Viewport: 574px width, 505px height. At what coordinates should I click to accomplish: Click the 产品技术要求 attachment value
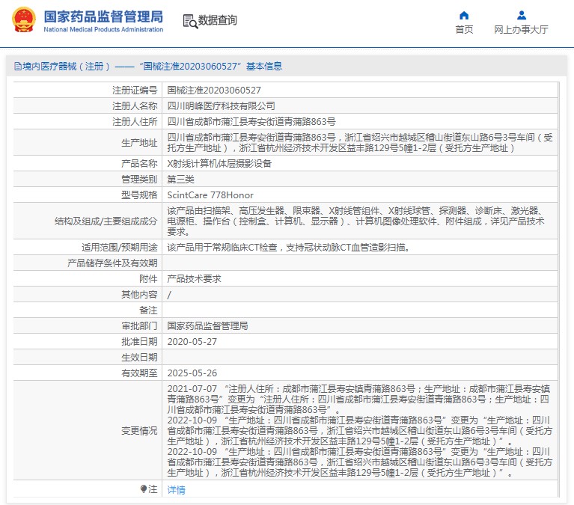(x=194, y=279)
